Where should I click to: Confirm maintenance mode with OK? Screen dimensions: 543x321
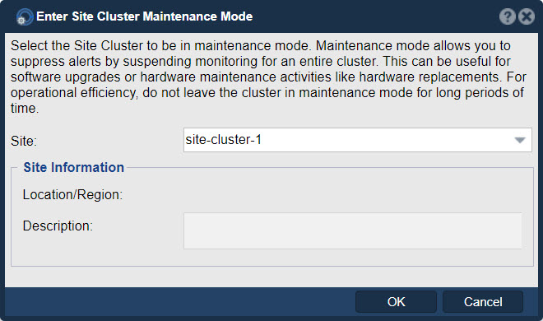396,302
